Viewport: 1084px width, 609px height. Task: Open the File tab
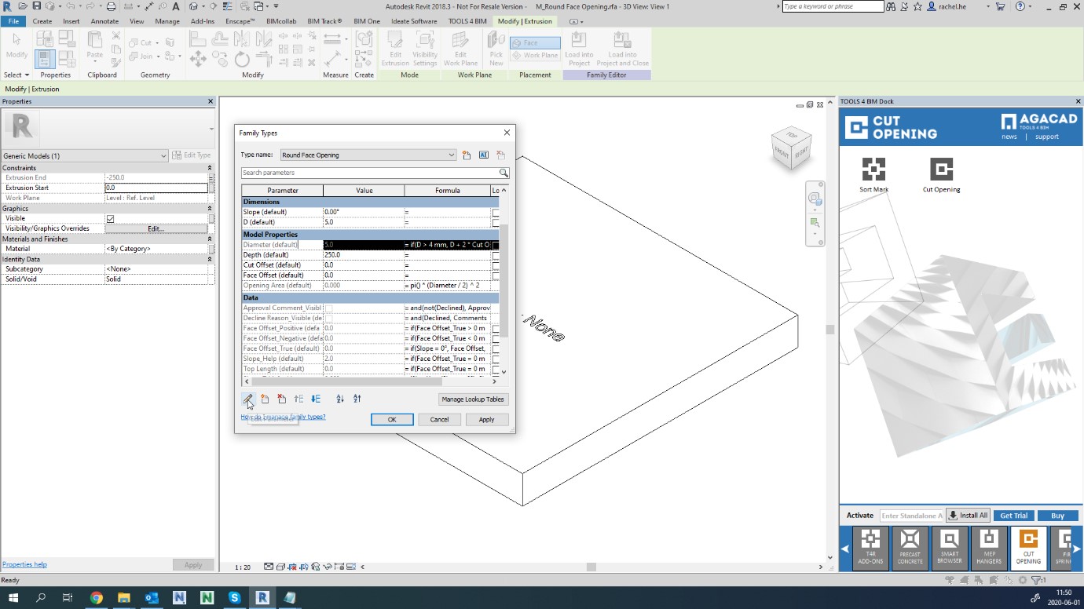[13, 21]
